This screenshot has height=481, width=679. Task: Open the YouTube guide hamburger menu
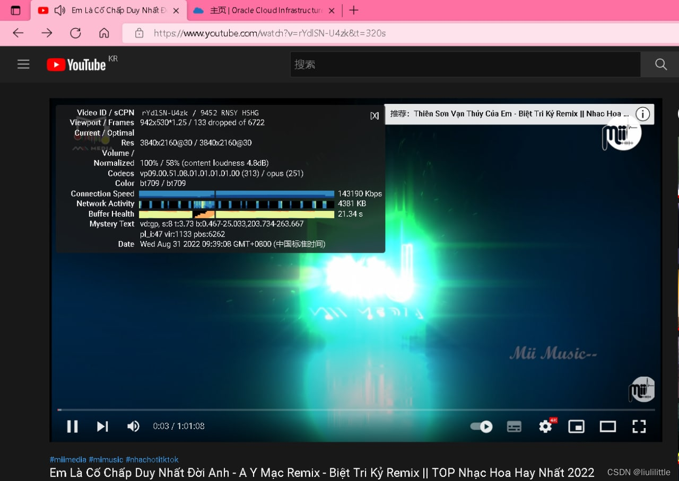pyautogui.click(x=23, y=65)
